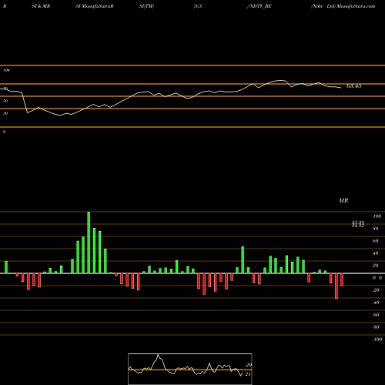Screen dimensions: 385x385
Task: Click the 'SI MunafaSutraR' header label
Action: point(95,6)
